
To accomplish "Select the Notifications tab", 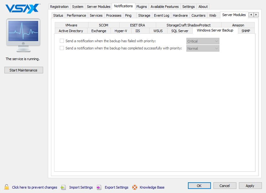I will [123, 6].
